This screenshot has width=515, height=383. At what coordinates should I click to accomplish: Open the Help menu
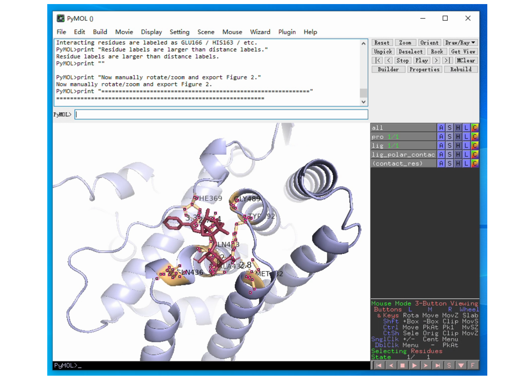310,32
